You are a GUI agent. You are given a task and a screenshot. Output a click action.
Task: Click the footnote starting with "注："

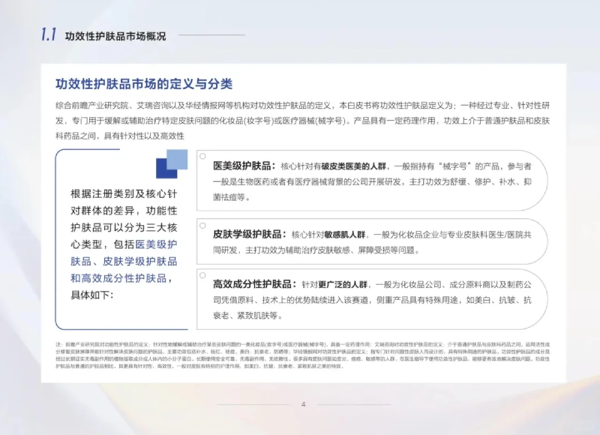point(303,355)
